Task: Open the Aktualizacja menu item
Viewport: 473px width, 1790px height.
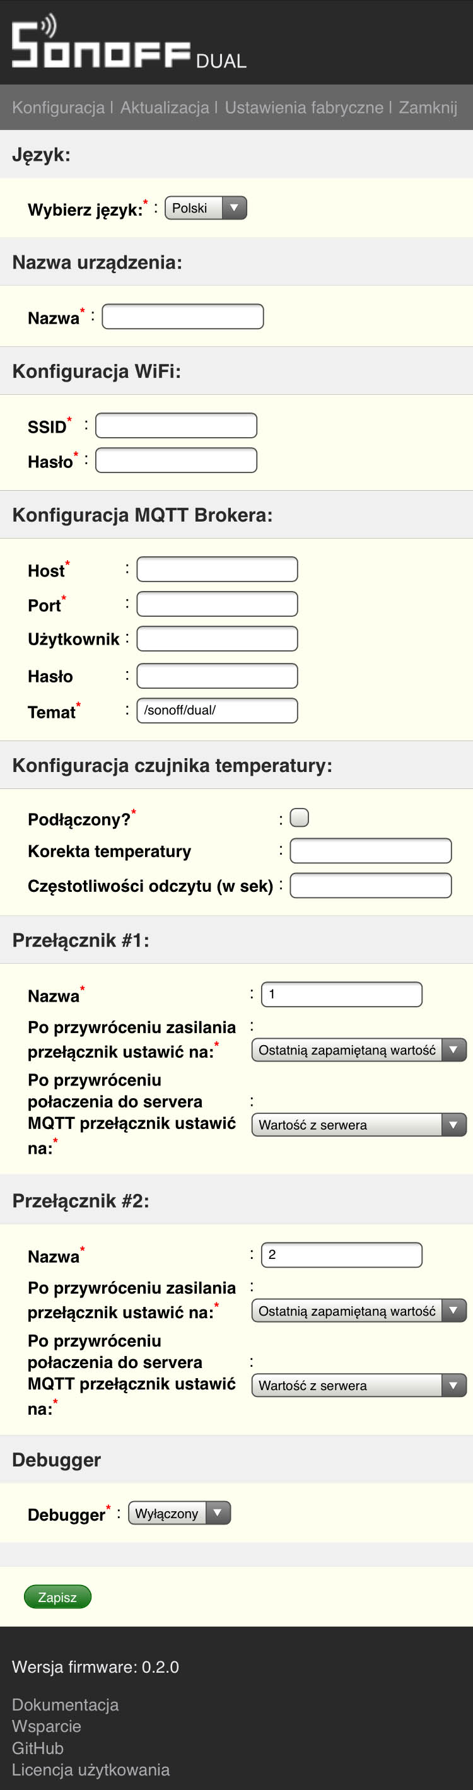Action: click(165, 108)
